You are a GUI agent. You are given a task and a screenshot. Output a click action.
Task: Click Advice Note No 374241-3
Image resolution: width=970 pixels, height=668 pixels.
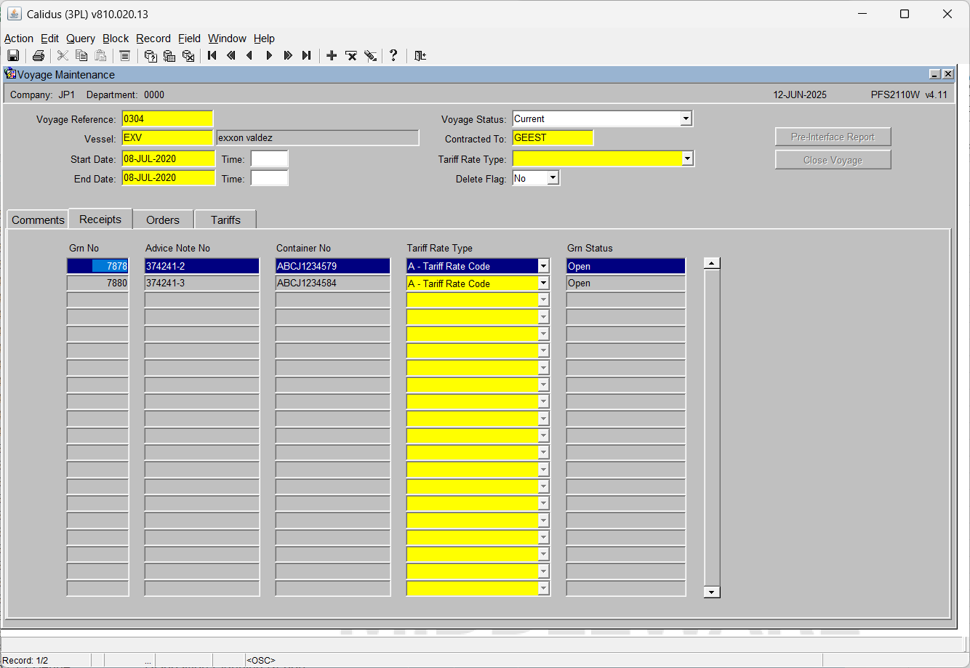point(201,283)
